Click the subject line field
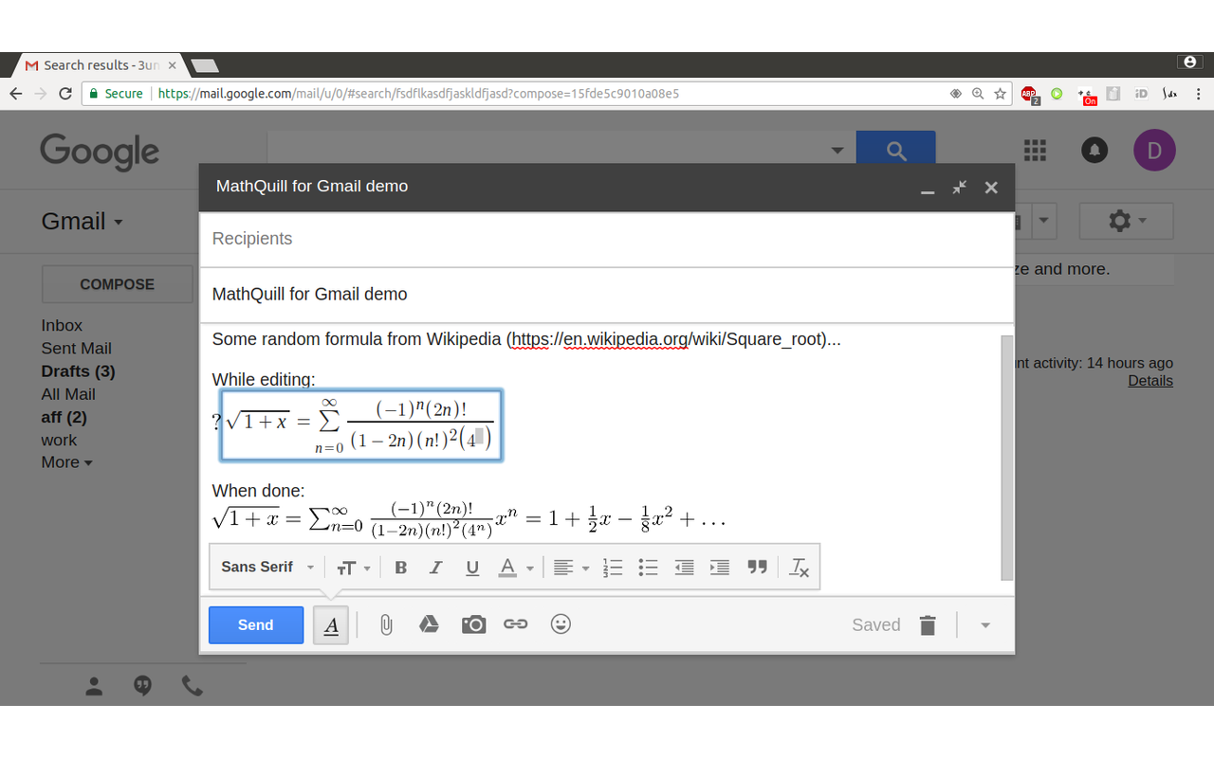The width and height of the screenshot is (1214, 758). pos(607,295)
